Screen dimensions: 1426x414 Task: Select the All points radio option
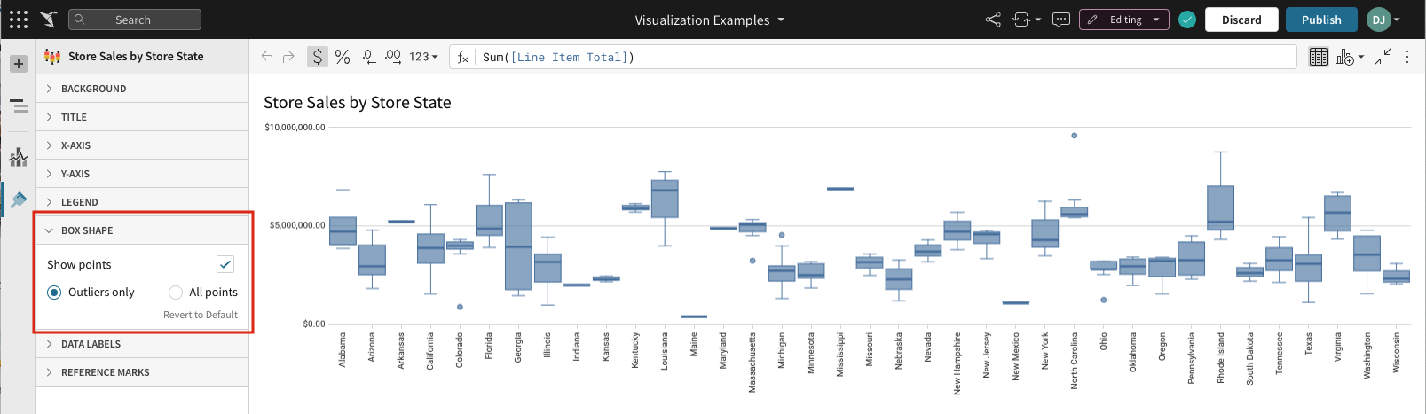(x=176, y=293)
